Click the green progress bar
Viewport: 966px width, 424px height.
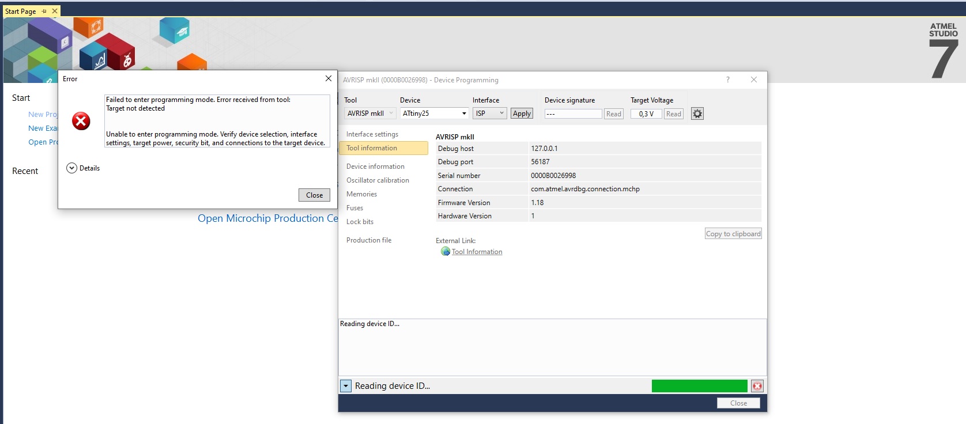(x=699, y=386)
